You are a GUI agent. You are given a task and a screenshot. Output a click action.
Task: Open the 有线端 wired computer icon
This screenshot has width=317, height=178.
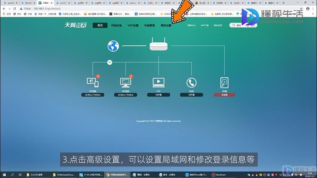click(x=125, y=83)
